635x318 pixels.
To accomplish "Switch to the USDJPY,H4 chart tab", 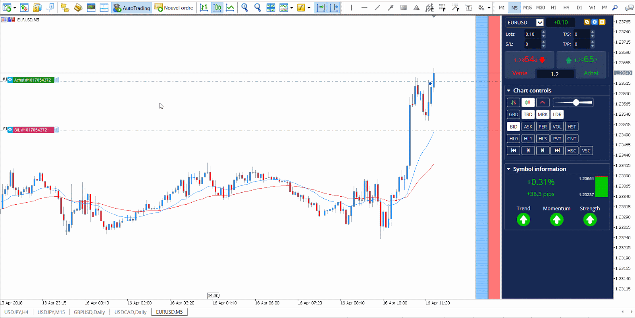I will [16, 312].
